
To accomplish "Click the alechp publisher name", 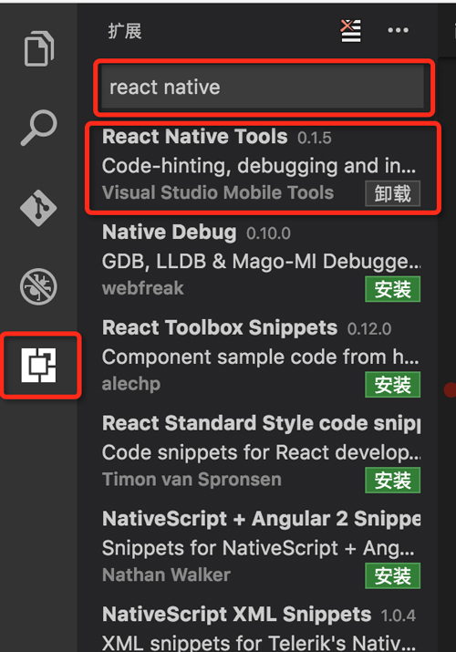I will (x=131, y=384).
